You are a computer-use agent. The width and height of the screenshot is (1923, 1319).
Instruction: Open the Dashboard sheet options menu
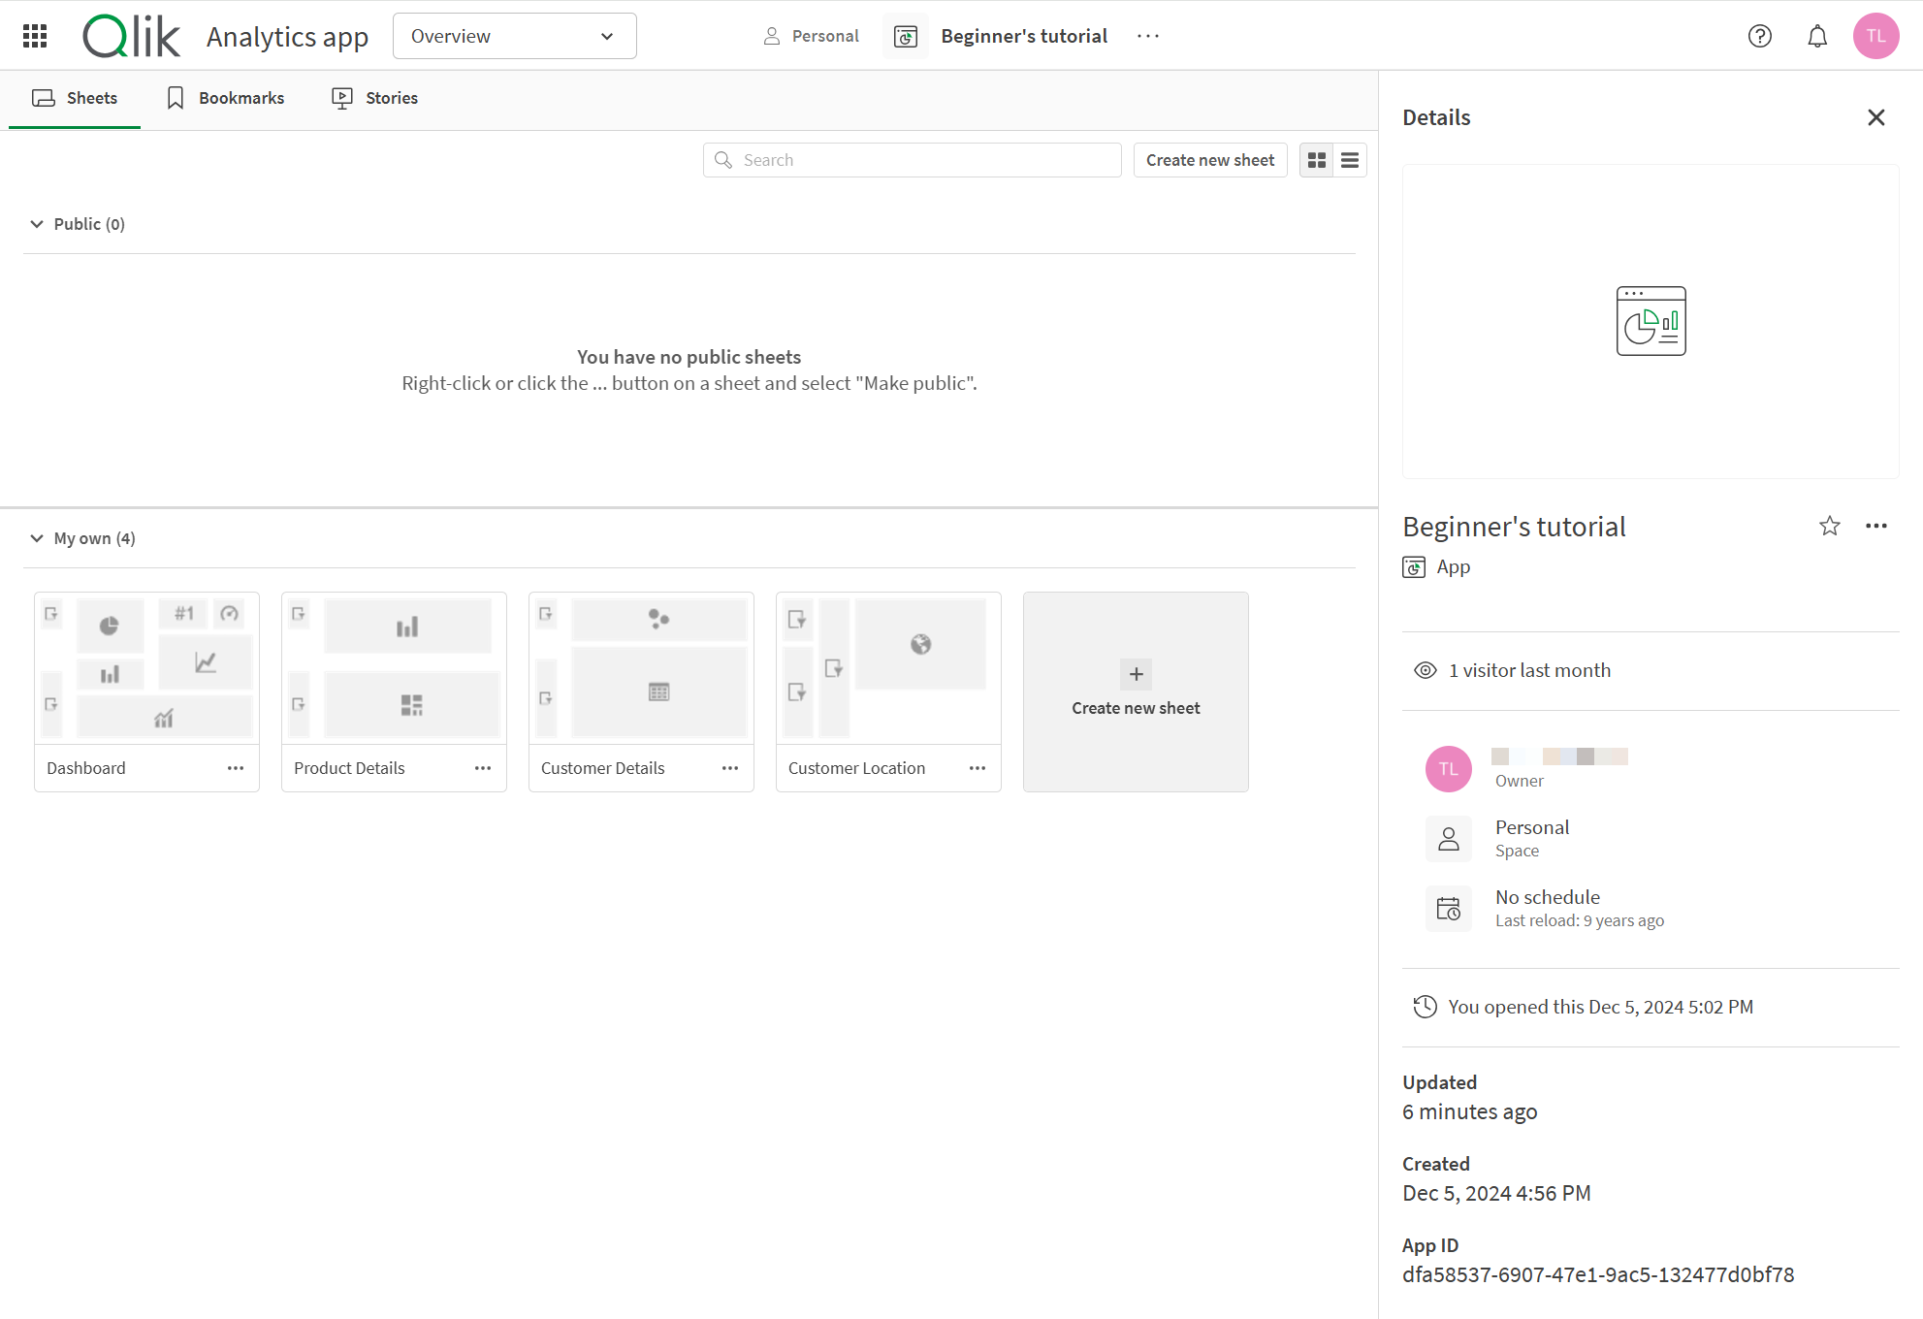coord(236,768)
